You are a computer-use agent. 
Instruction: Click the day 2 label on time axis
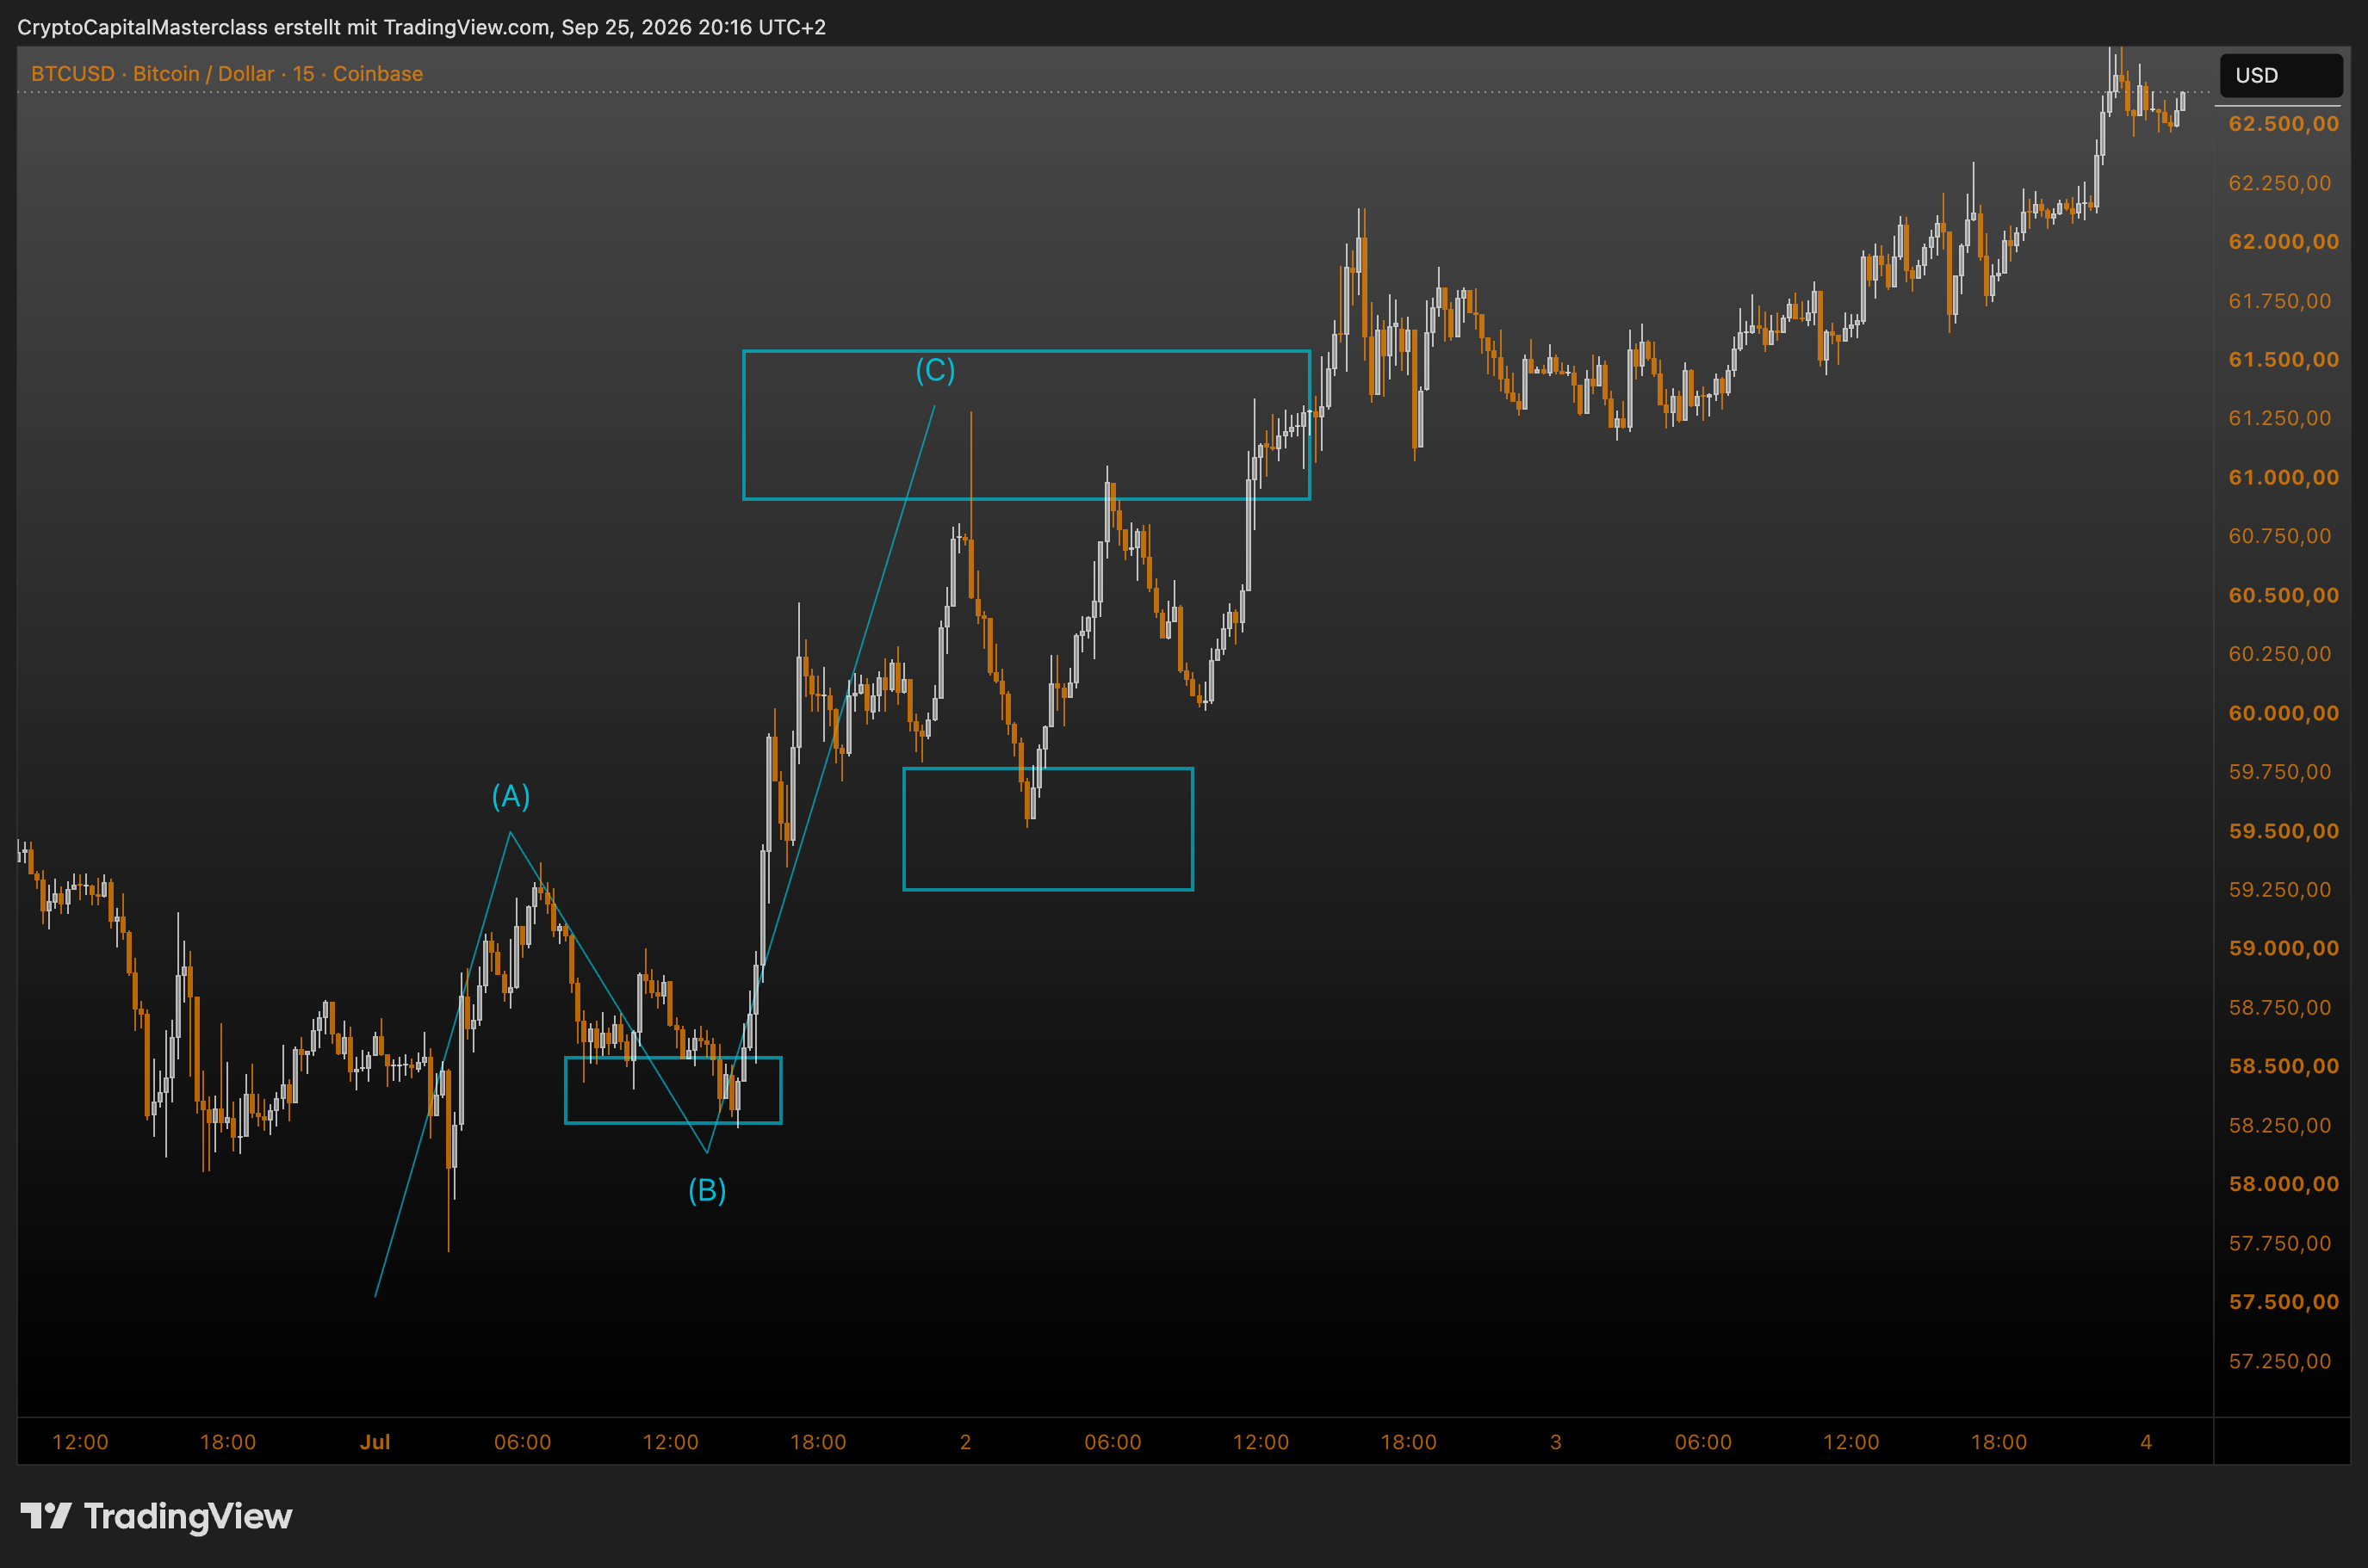[965, 1442]
